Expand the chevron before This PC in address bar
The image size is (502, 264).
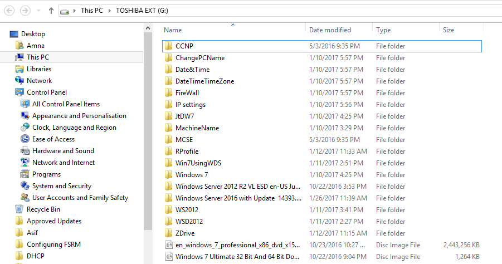coord(75,11)
